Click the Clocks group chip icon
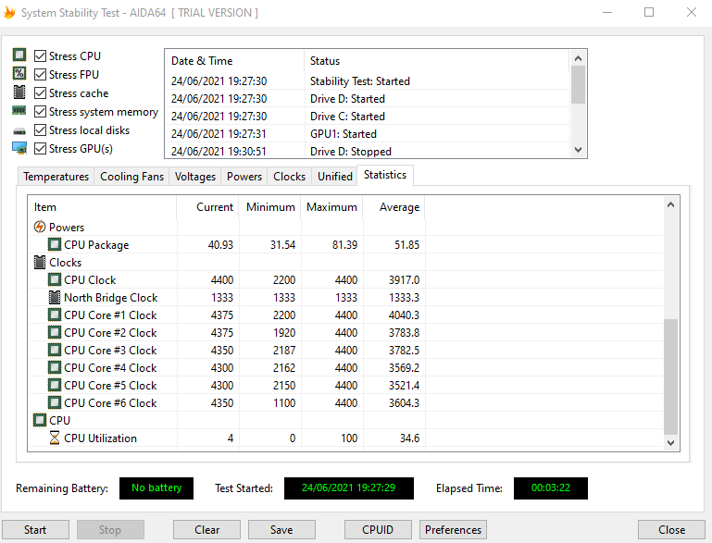This screenshot has width=712, height=543. (40, 262)
